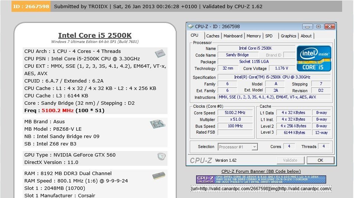Viewport: 354px width, 198px height.
Task: Click the CPU chip icon beside CPU Arch
Action: [x=160, y=54]
